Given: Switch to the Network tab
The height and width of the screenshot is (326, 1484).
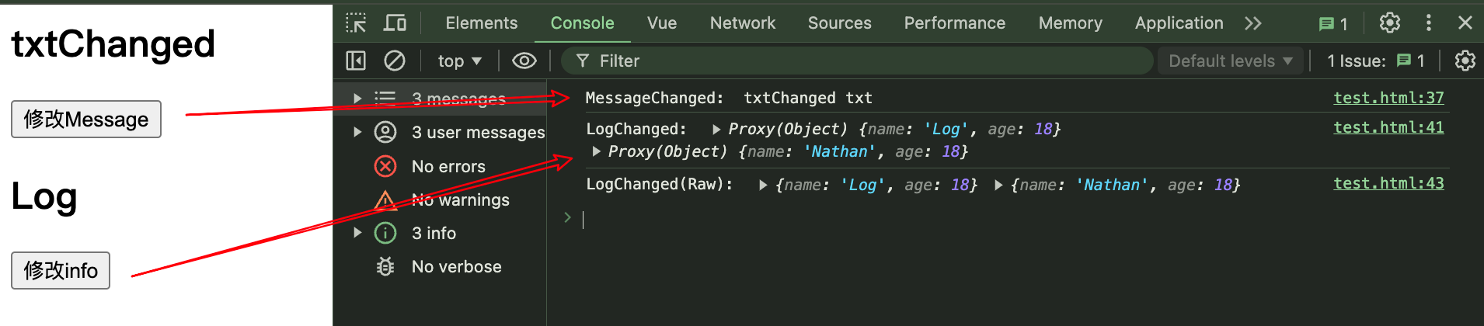Looking at the screenshot, I should pos(742,23).
